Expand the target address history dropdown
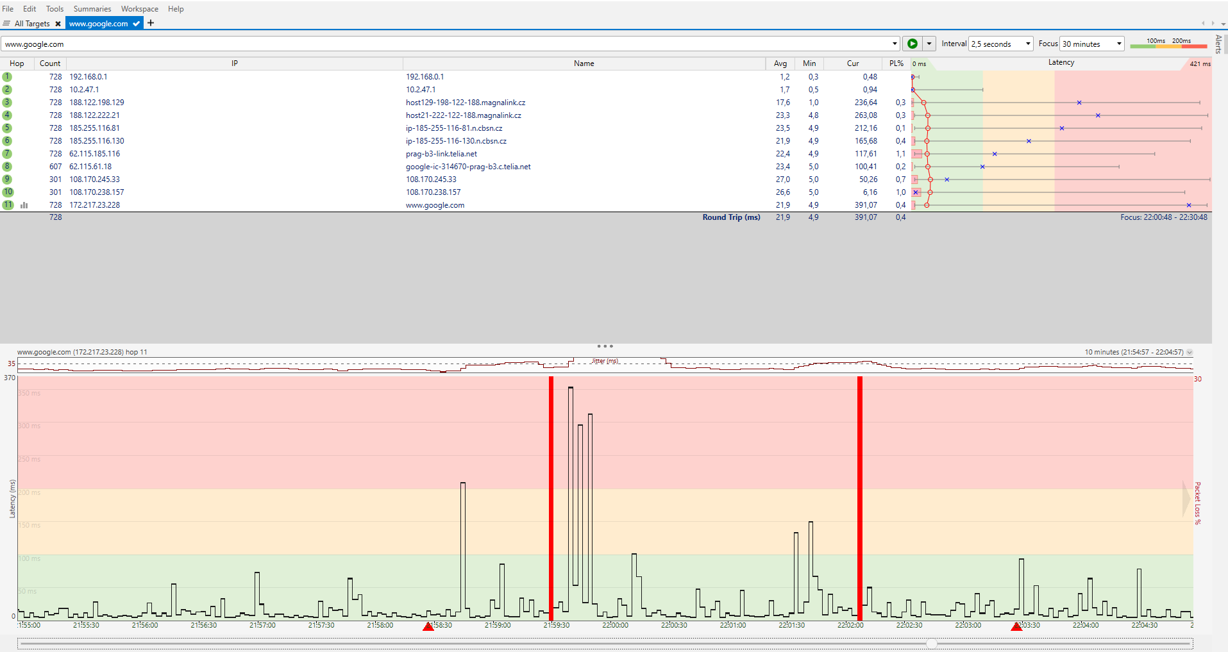1228x652 pixels. tap(895, 44)
